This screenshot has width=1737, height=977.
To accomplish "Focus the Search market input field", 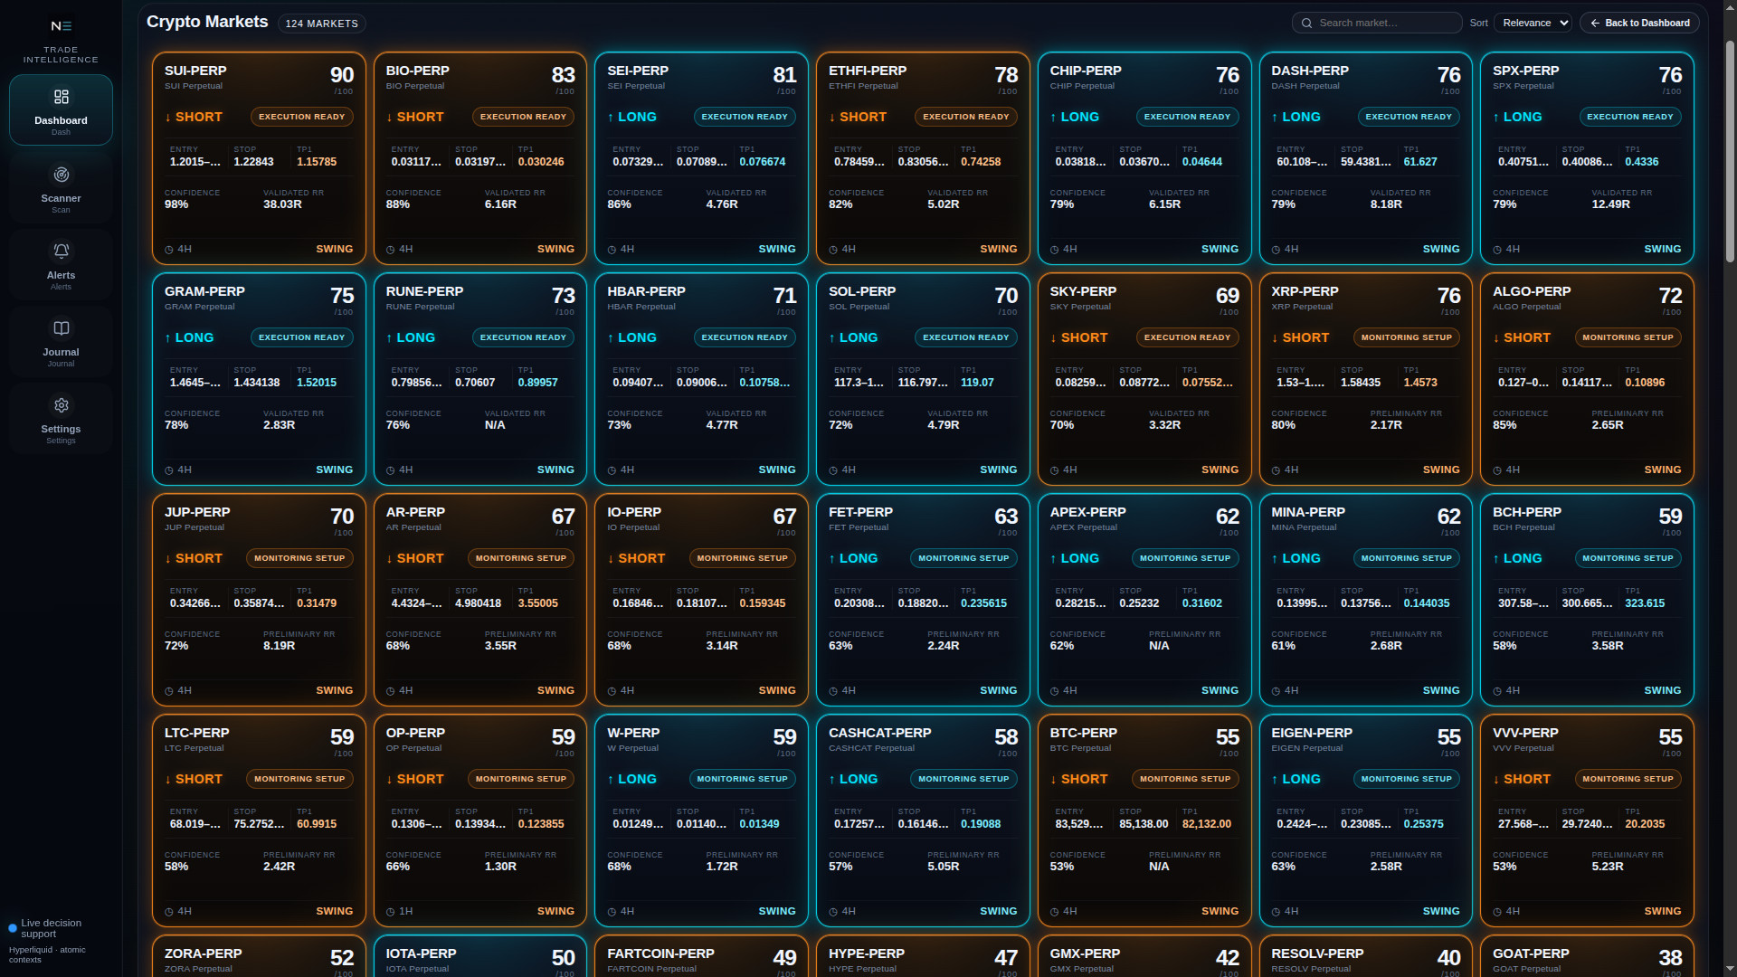I will 1377,24.
